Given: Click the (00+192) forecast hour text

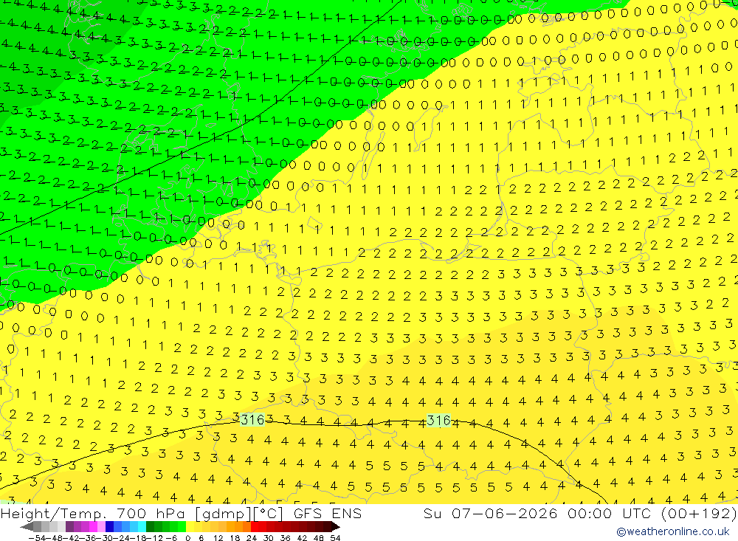Looking at the screenshot, I should (699, 513).
